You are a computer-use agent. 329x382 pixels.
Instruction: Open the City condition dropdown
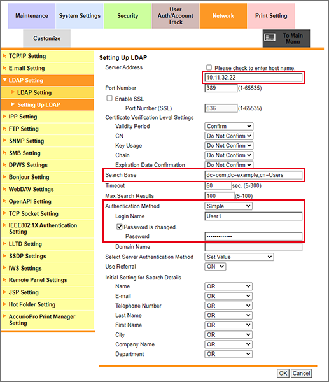[228, 335]
